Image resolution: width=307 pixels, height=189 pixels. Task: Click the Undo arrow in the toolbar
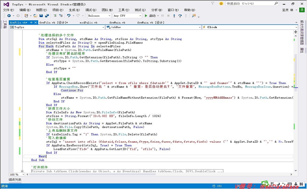coord(69,16)
